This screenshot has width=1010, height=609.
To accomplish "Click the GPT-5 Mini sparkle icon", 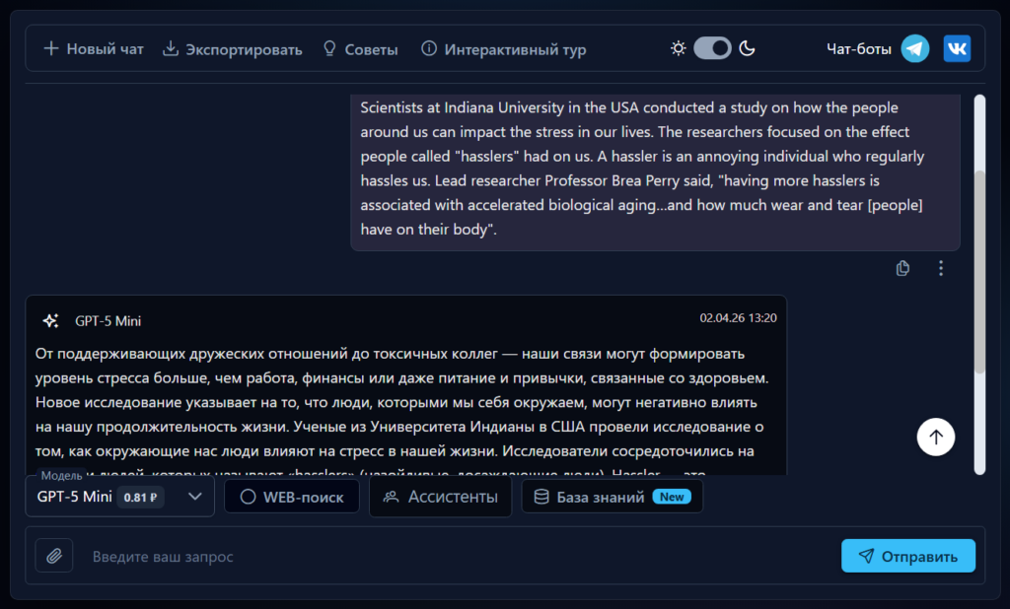I will click(50, 320).
